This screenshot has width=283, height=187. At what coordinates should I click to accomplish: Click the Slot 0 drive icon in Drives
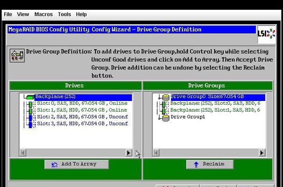[x=31, y=104]
